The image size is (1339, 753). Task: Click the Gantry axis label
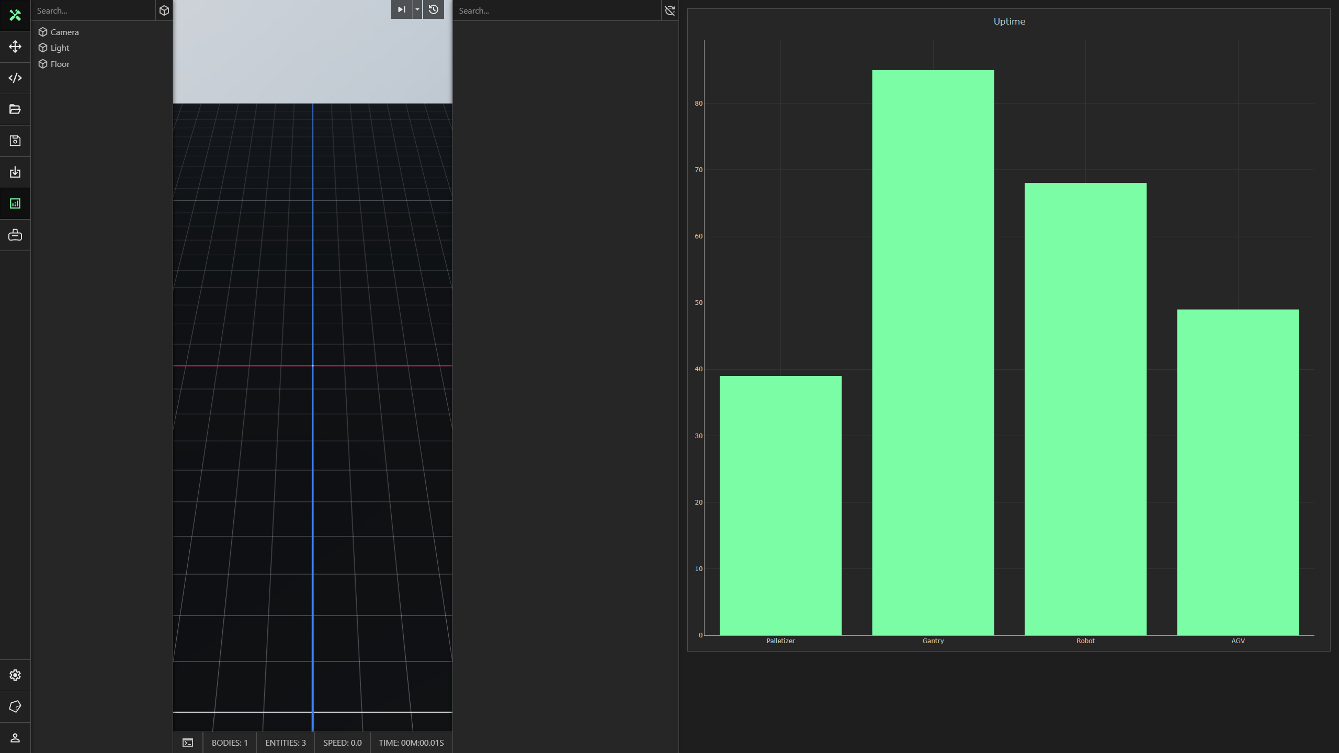[x=933, y=641]
